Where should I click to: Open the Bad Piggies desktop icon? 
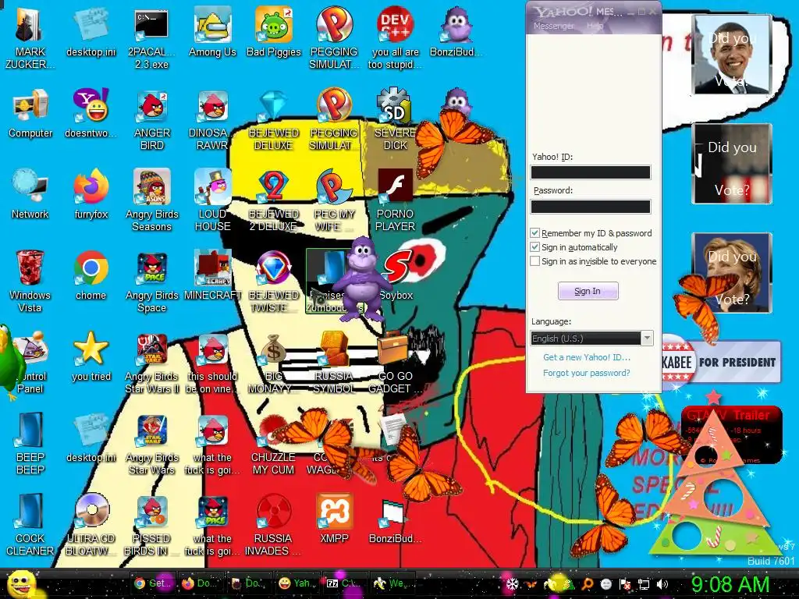point(274,31)
